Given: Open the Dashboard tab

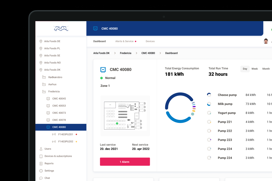Looking at the screenshot, I should click(x=99, y=41).
